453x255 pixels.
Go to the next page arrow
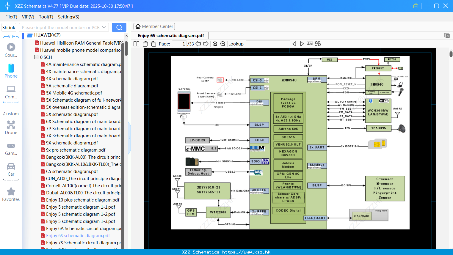click(x=206, y=44)
